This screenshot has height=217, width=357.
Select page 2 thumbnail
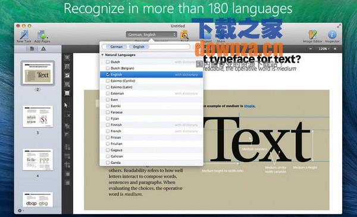pos(37,73)
